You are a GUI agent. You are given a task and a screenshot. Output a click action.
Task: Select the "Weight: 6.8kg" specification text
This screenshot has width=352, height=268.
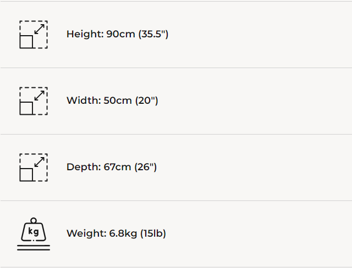tap(102, 233)
